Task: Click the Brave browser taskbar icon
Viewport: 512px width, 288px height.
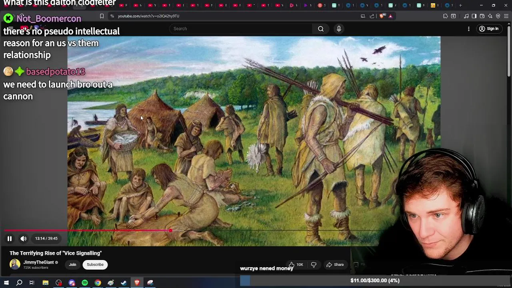Action: tap(137, 283)
